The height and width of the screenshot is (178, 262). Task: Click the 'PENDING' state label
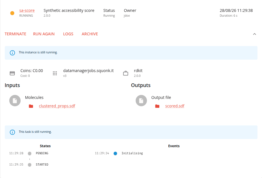point(42,153)
